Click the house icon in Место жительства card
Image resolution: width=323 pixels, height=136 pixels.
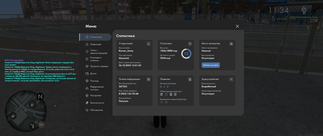coord(231,44)
